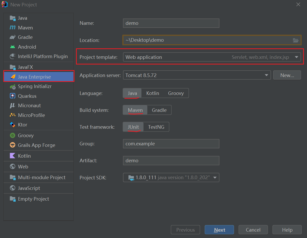Click the Grails App Forge icon
Screen dimensions: 307x238
[x=13, y=145]
